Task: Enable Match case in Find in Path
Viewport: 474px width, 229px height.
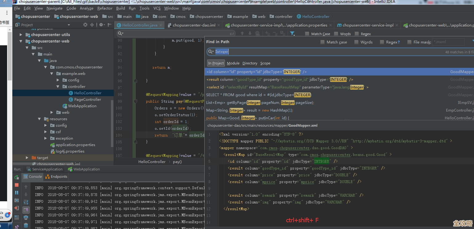Action: coord(322,42)
